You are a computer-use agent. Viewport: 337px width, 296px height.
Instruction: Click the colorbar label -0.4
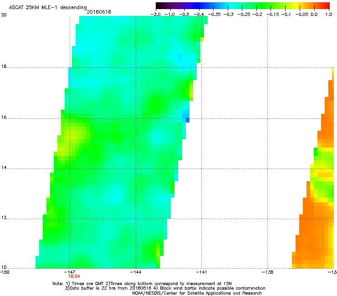199,15
